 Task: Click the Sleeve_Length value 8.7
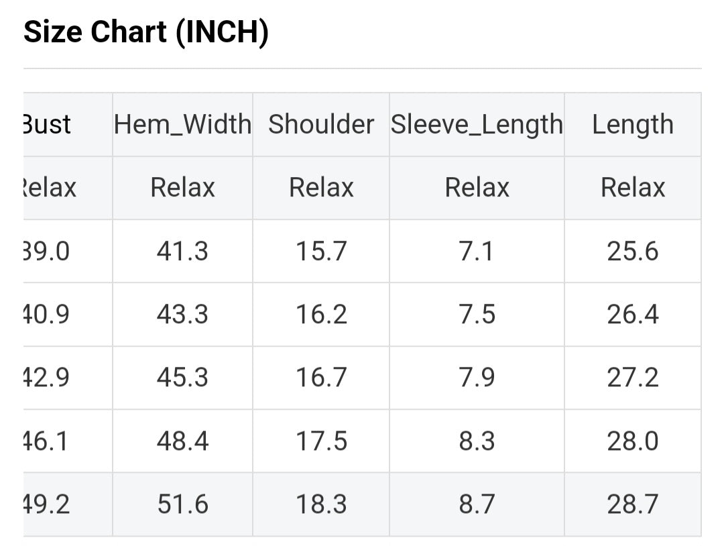[x=477, y=504]
